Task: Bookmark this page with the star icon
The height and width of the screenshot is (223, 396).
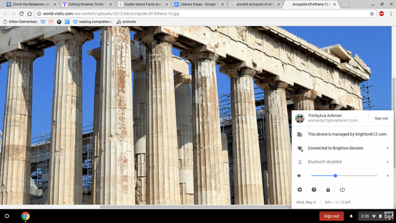Action: pyautogui.click(x=372, y=14)
